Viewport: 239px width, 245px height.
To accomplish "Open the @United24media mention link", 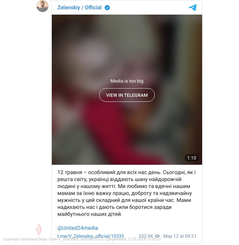I will 78,228.
